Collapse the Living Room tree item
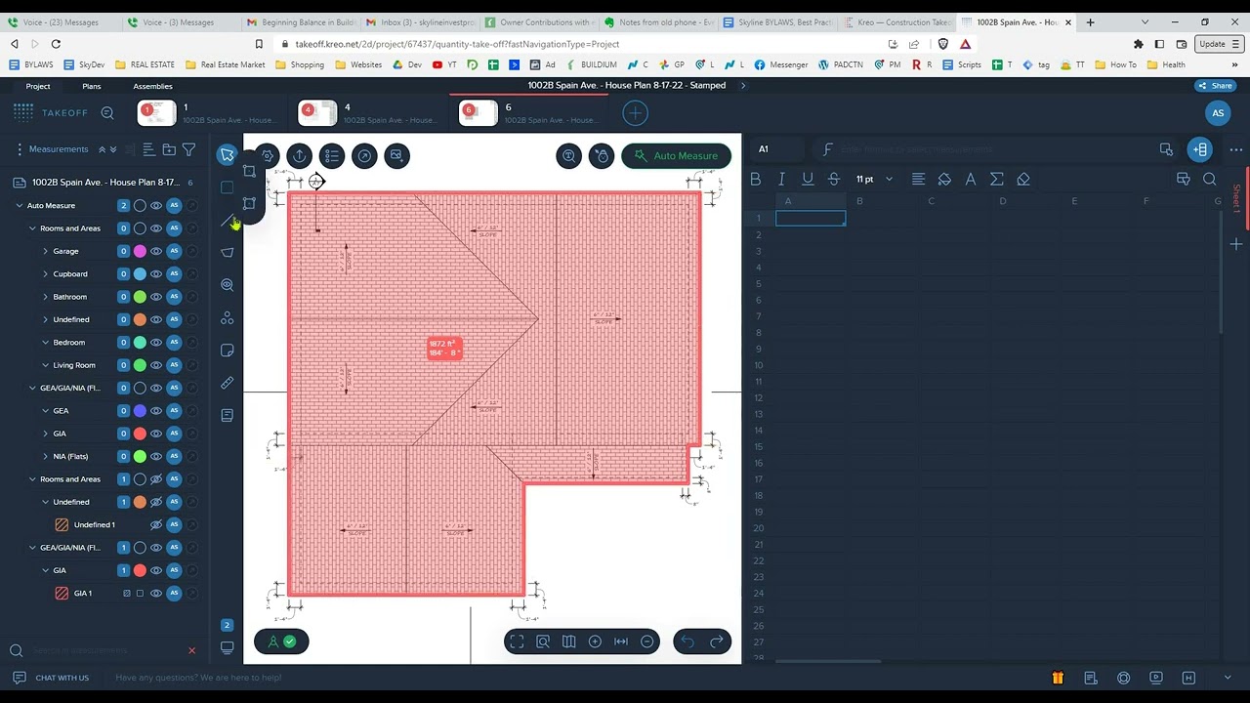Screen dimensions: 1250x703 [x=45, y=365]
